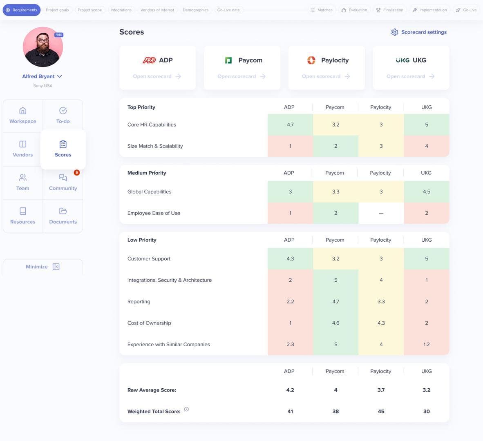Open the Team sidebar icon
This screenshot has height=441, width=483.
[22, 177]
